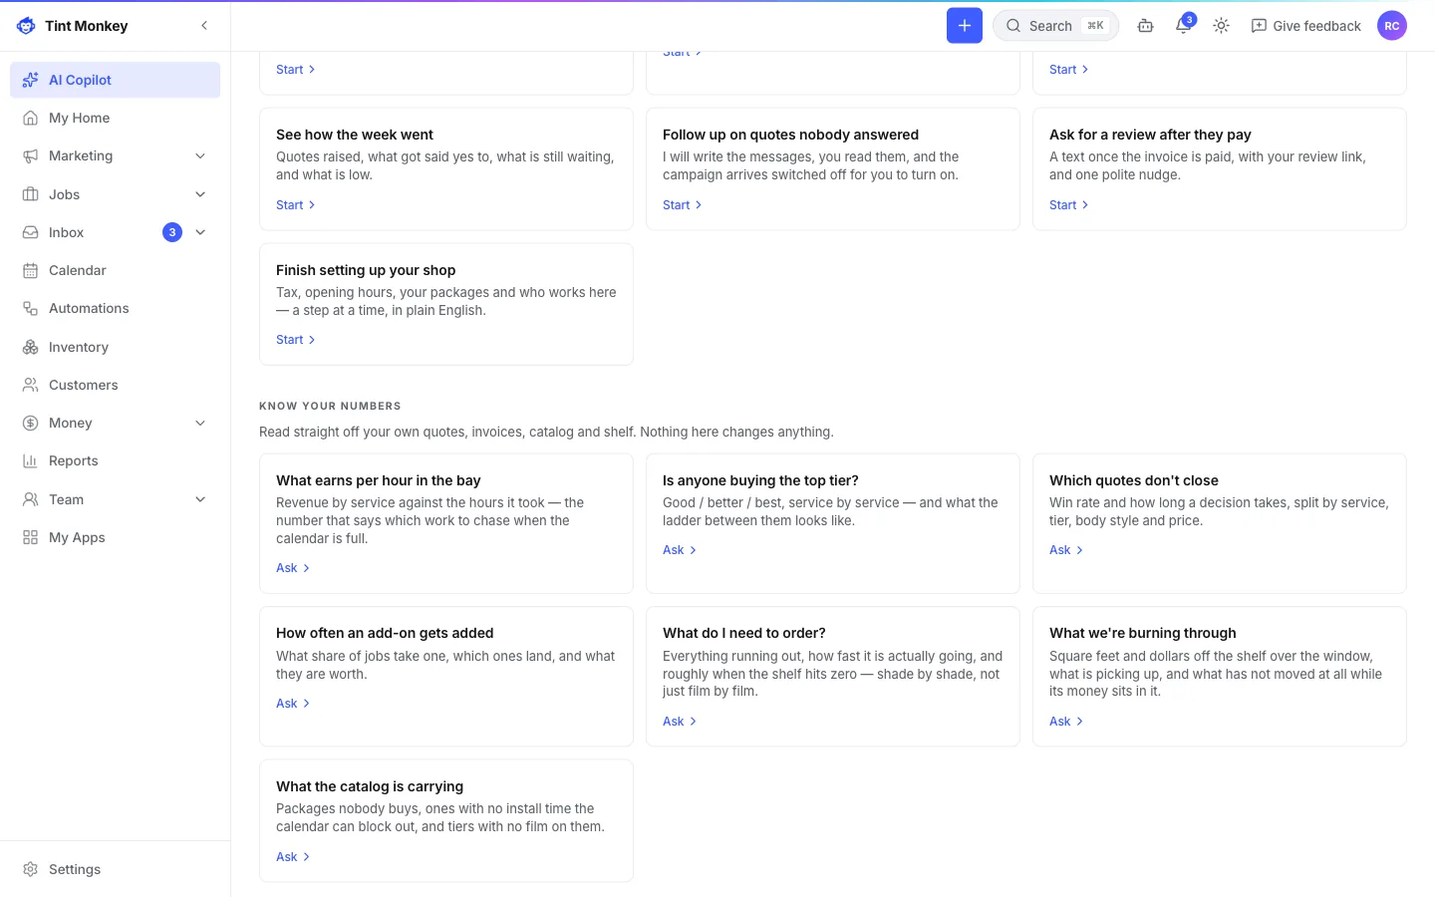Image resolution: width=1435 pixels, height=897 pixels.
Task: Click the Tint Monkey logo icon
Action: coord(26,26)
